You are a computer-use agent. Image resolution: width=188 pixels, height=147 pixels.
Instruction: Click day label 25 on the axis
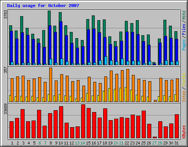(143, 143)
